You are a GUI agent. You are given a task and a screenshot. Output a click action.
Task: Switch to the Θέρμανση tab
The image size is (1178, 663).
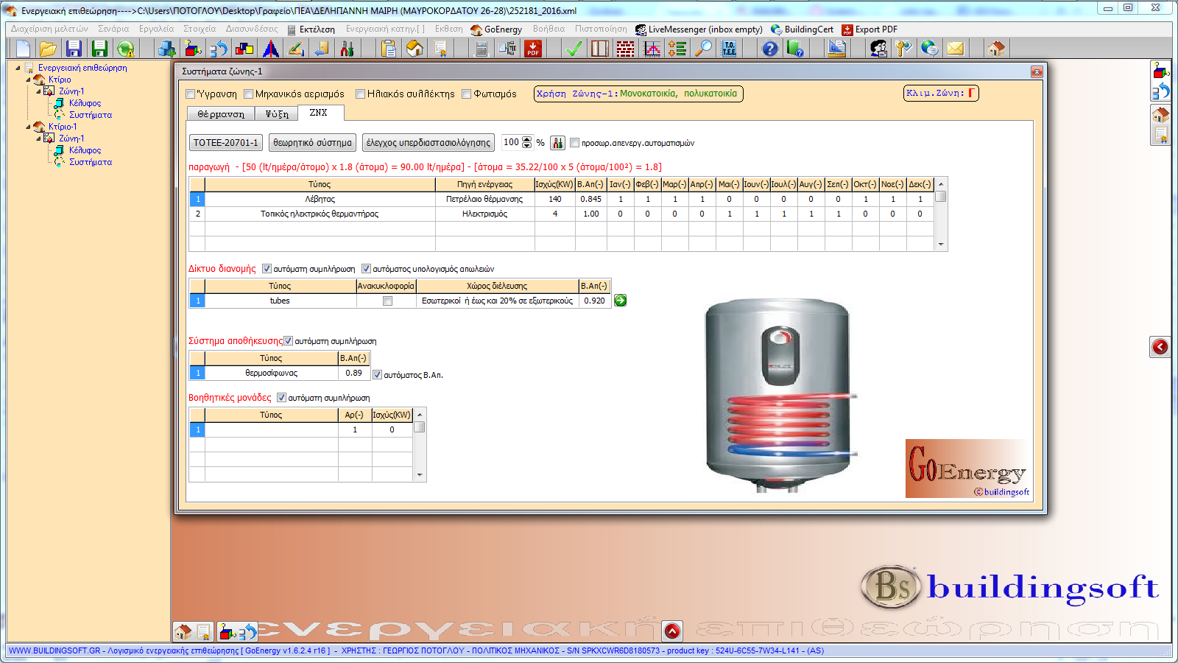221,114
